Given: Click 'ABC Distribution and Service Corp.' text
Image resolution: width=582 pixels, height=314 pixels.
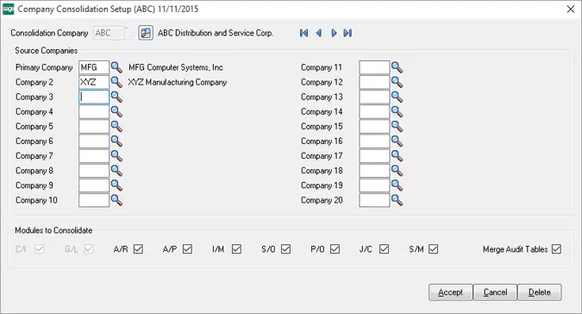Looking at the screenshot, I should point(216,33).
